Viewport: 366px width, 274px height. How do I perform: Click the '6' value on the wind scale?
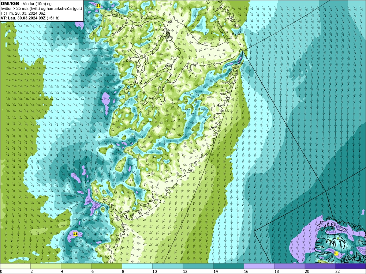click(93, 271)
